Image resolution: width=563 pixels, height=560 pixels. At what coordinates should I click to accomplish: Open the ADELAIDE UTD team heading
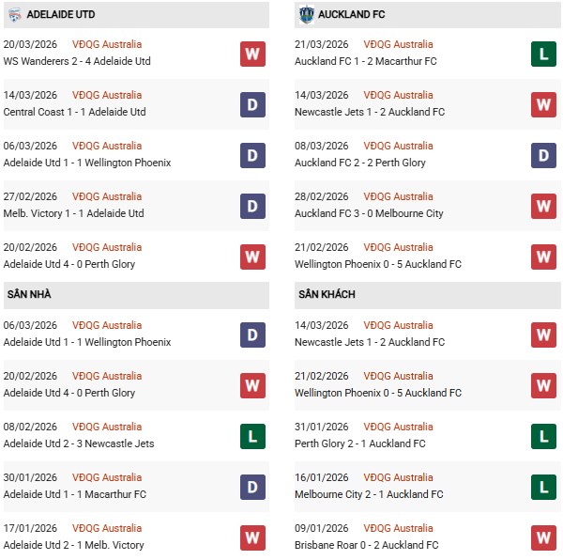[x=61, y=15]
